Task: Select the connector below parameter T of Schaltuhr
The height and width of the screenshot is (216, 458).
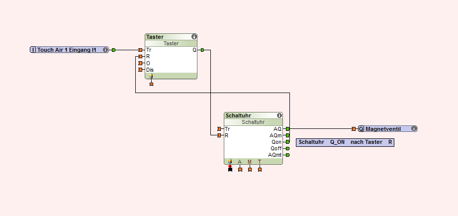Action: [x=260, y=170]
